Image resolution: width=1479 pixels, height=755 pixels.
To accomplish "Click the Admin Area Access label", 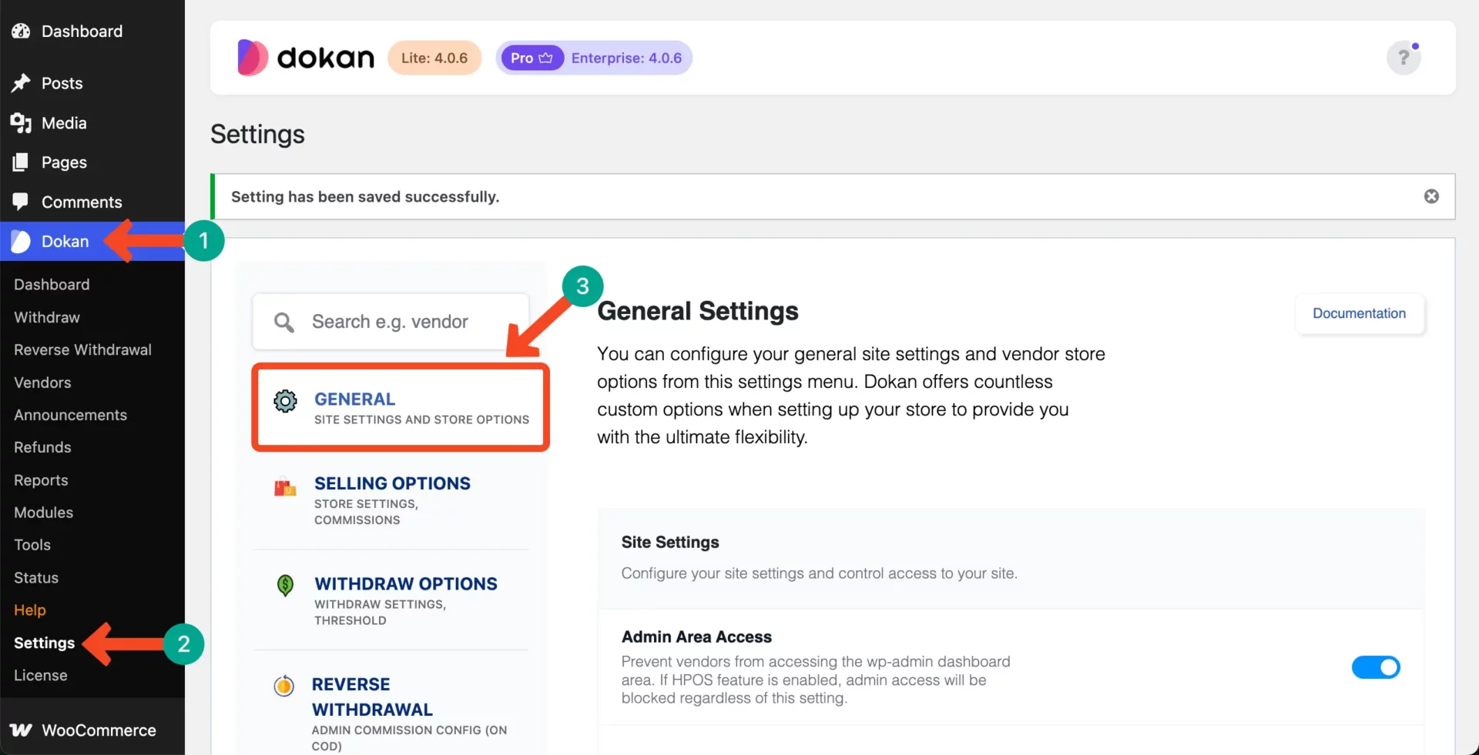I will (x=696, y=637).
